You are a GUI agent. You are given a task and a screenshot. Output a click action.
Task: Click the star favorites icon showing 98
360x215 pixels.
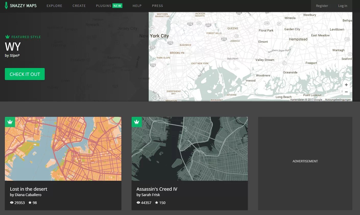pyautogui.click(x=30, y=202)
